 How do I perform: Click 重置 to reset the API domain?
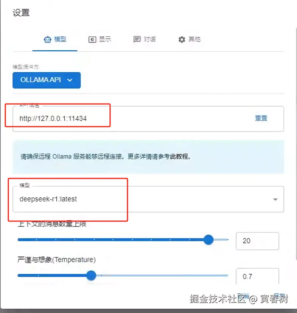coord(261,118)
